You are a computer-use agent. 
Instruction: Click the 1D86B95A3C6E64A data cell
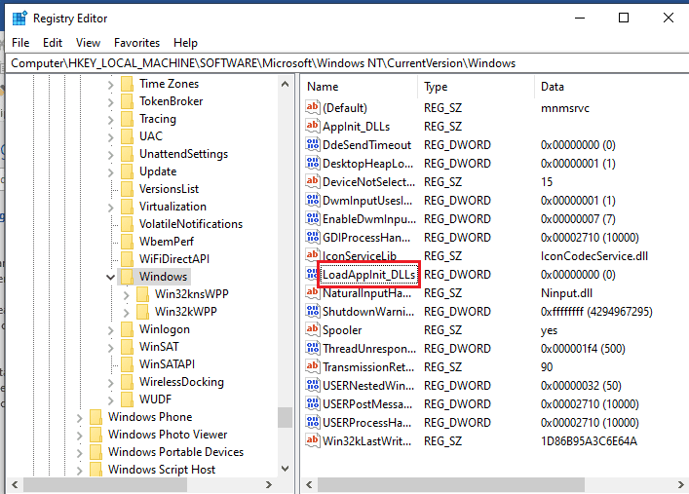[589, 440]
